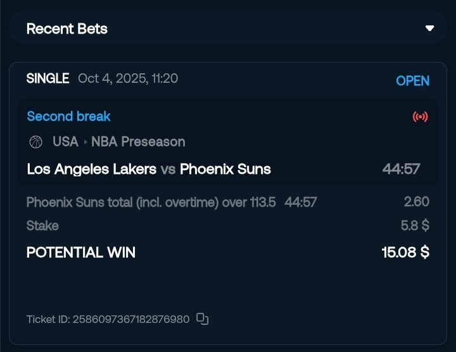
Task: Click the 44:57 match clock on the right
Action: (x=401, y=169)
